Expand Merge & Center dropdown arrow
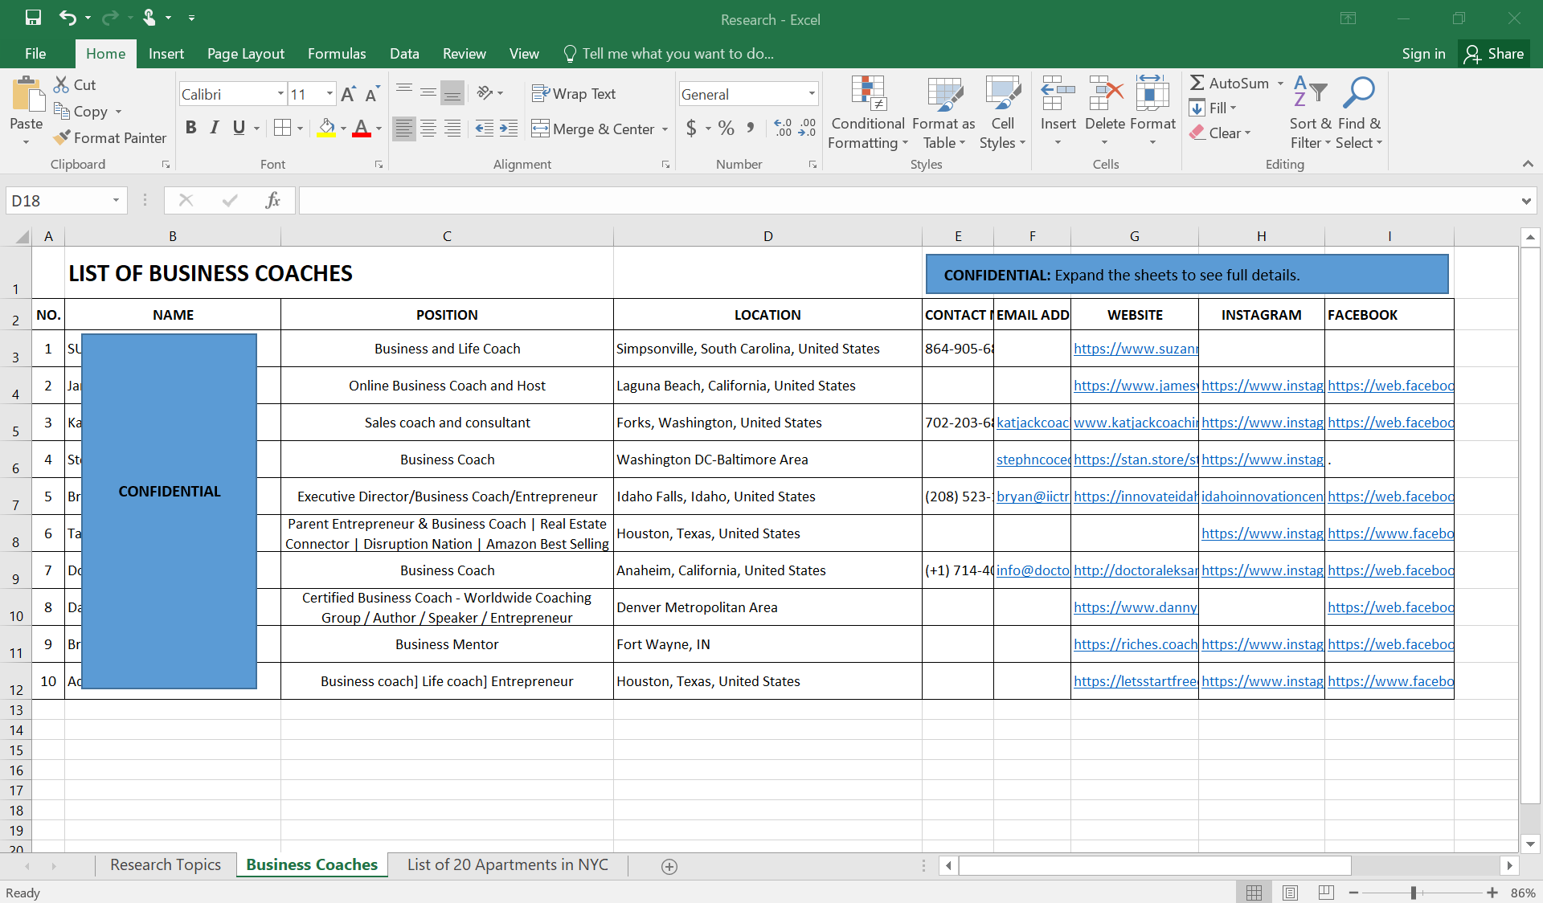The width and height of the screenshot is (1543, 903). [x=665, y=129]
